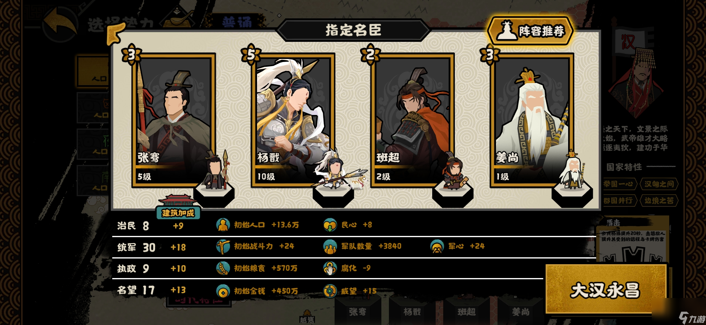Click the 初始粮食 grain icon

point(223,268)
